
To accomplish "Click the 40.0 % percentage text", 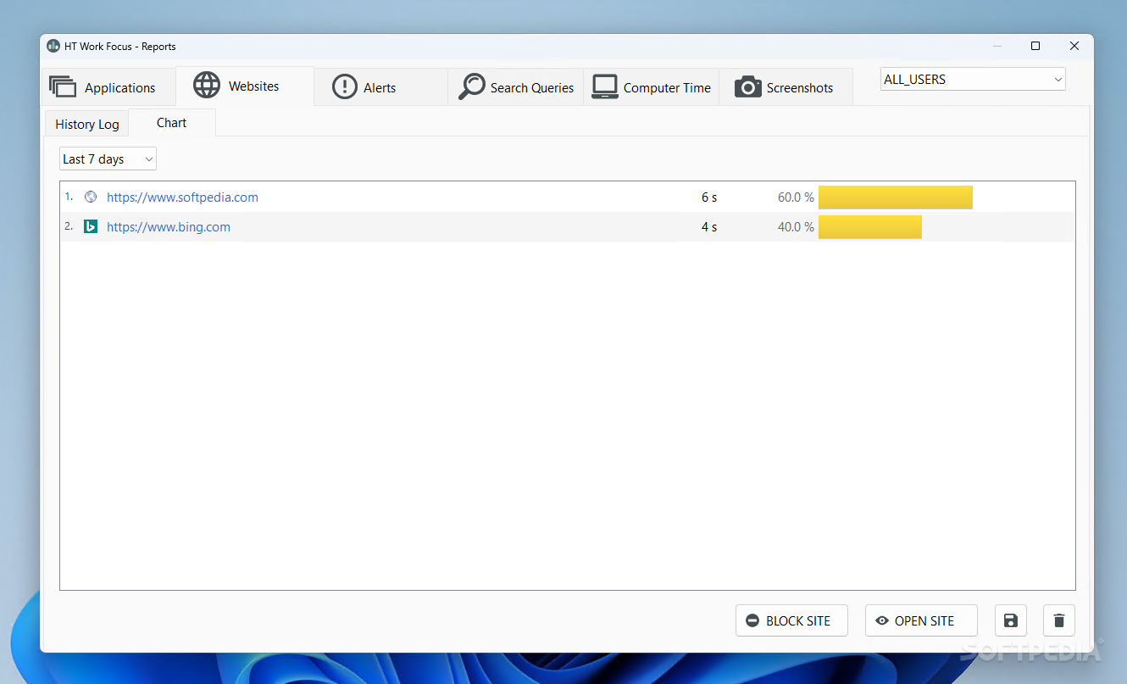I will [x=796, y=227].
